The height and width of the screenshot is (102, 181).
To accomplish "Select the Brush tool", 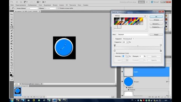I will pyautogui.click(x=12, y=33).
